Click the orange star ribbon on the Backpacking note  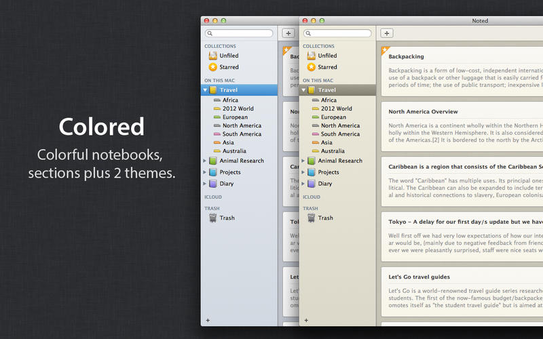tap(384, 50)
